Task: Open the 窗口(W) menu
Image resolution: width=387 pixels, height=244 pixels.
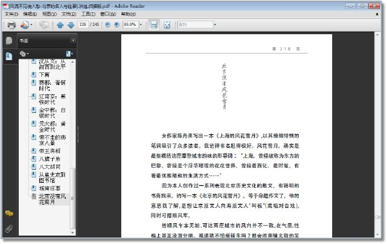Action: (108, 14)
